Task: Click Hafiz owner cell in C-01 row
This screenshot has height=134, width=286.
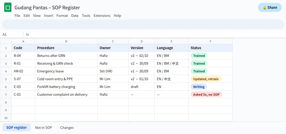Action: (113, 94)
